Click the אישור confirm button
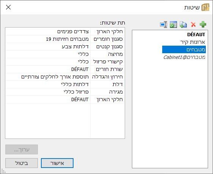The width and height of the screenshot is (213, 174). 57,163
